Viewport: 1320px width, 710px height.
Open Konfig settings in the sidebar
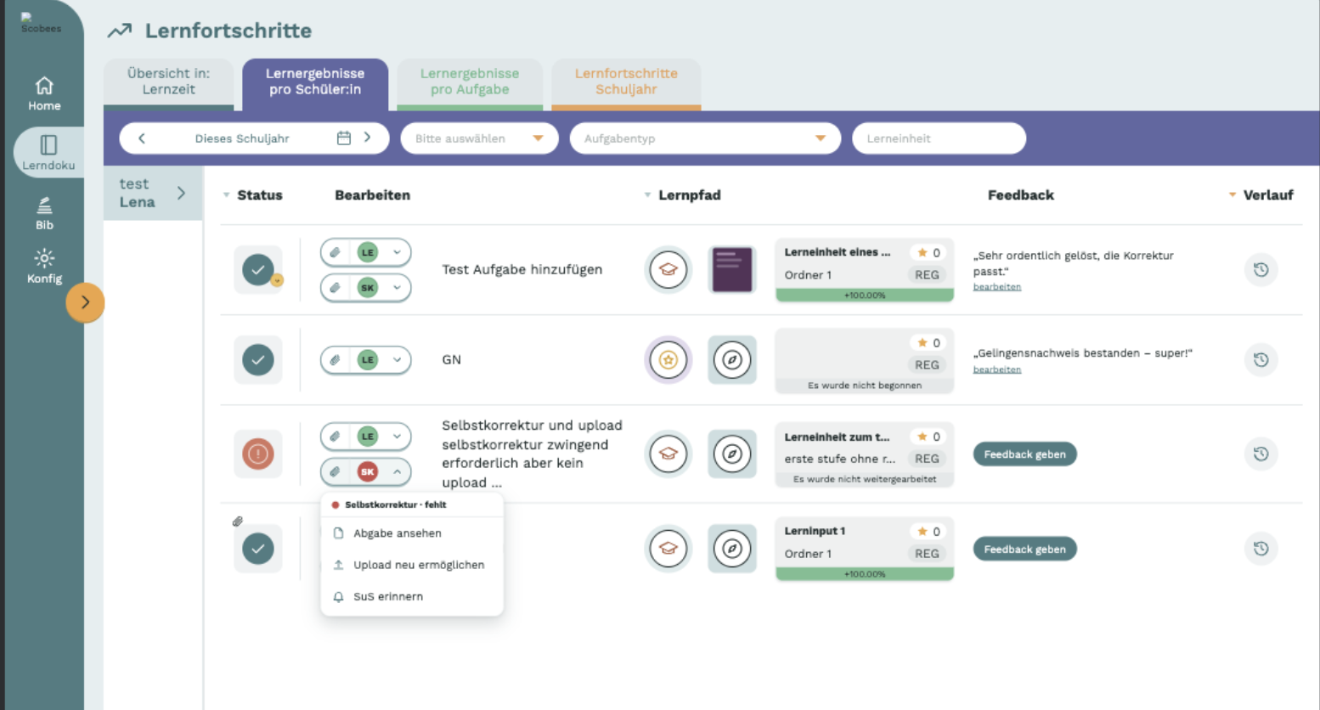(44, 267)
